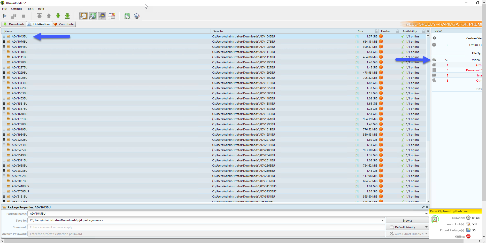Open the Save to path dropdown arrow

tap(382, 220)
